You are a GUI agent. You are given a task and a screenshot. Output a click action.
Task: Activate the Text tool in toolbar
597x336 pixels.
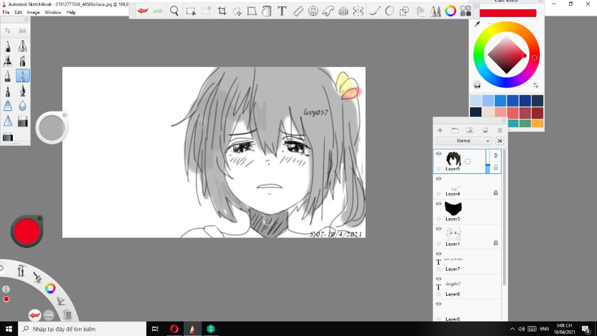(x=282, y=11)
